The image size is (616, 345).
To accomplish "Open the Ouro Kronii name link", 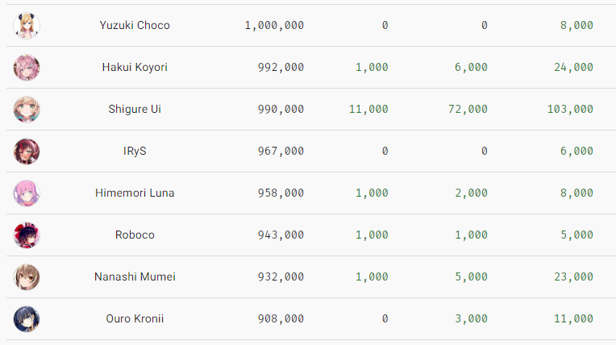I will click(x=135, y=318).
